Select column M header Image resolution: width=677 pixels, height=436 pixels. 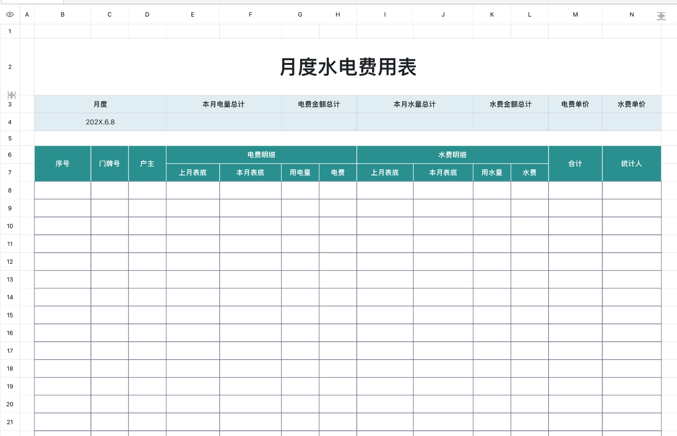[x=575, y=14]
